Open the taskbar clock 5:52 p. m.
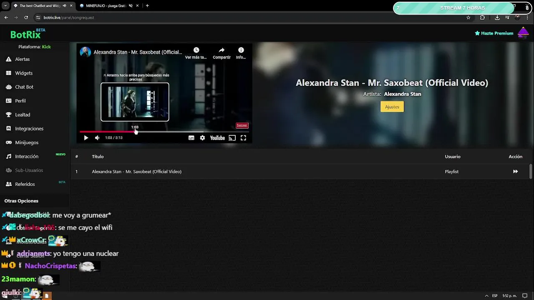This screenshot has width=534, height=300. coord(509,296)
